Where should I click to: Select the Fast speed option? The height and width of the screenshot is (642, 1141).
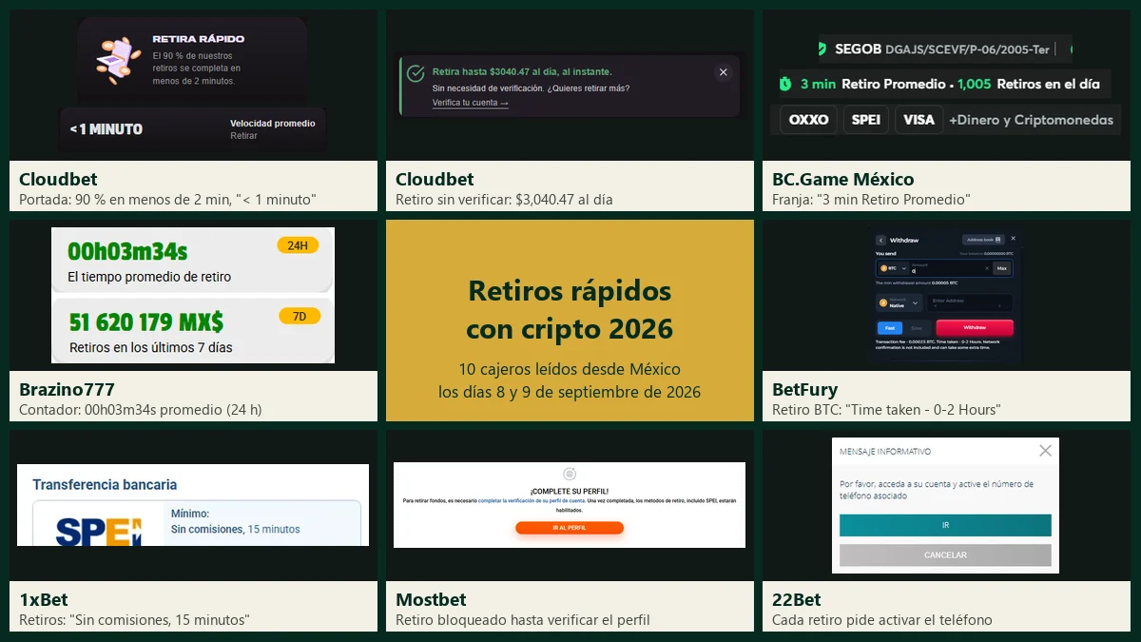tap(890, 328)
